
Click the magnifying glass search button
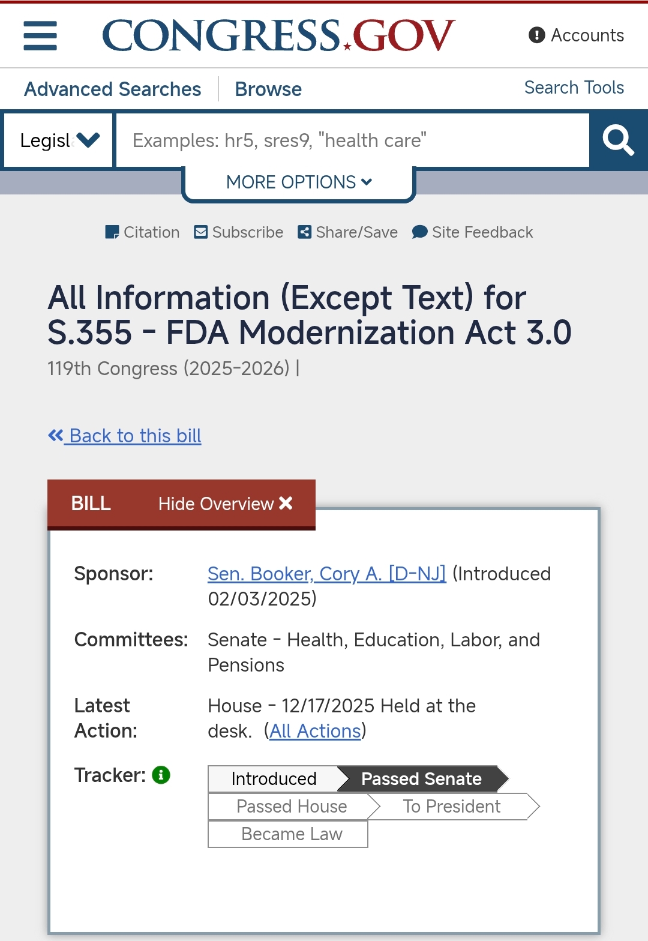point(619,140)
